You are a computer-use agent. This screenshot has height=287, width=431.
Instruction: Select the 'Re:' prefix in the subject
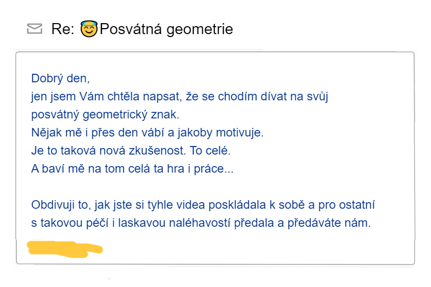(x=63, y=29)
